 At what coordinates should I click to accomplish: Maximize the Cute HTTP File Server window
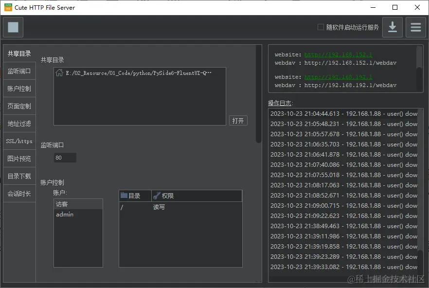[395, 7]
